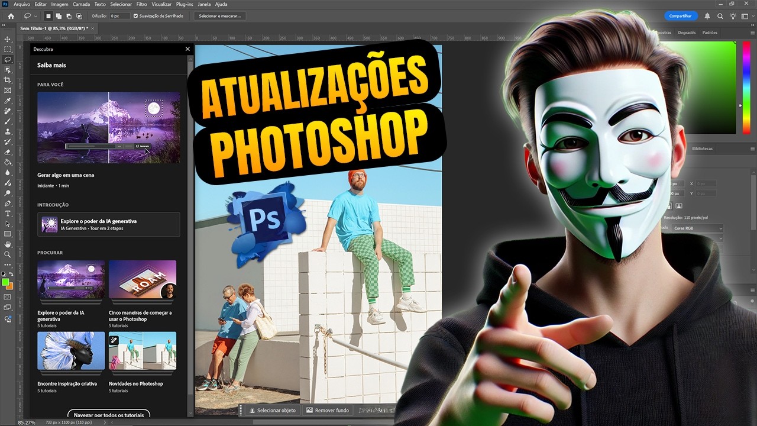
Task: Select the Crop tool
Action: [8, 80]
